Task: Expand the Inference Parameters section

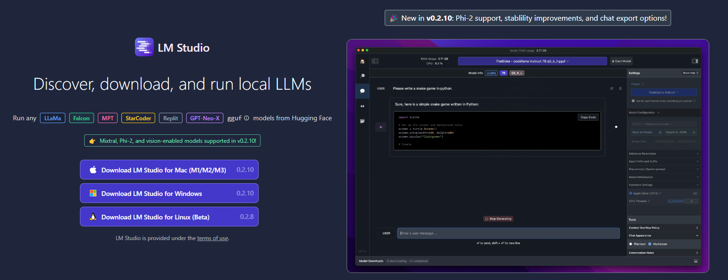Action: 664,154
